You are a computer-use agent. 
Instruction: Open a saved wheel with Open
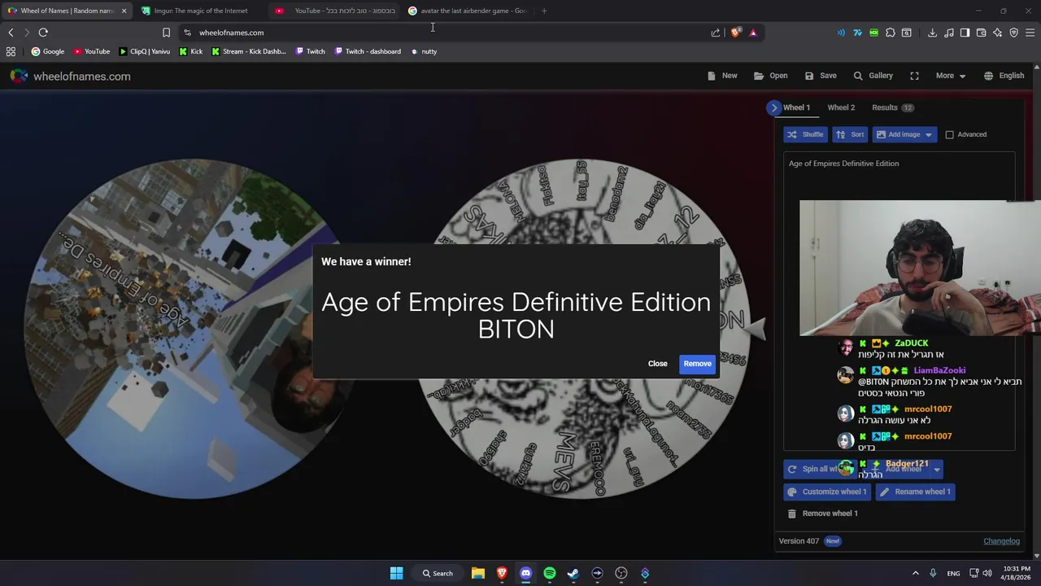pyautogui.click(x=770, y=76)
